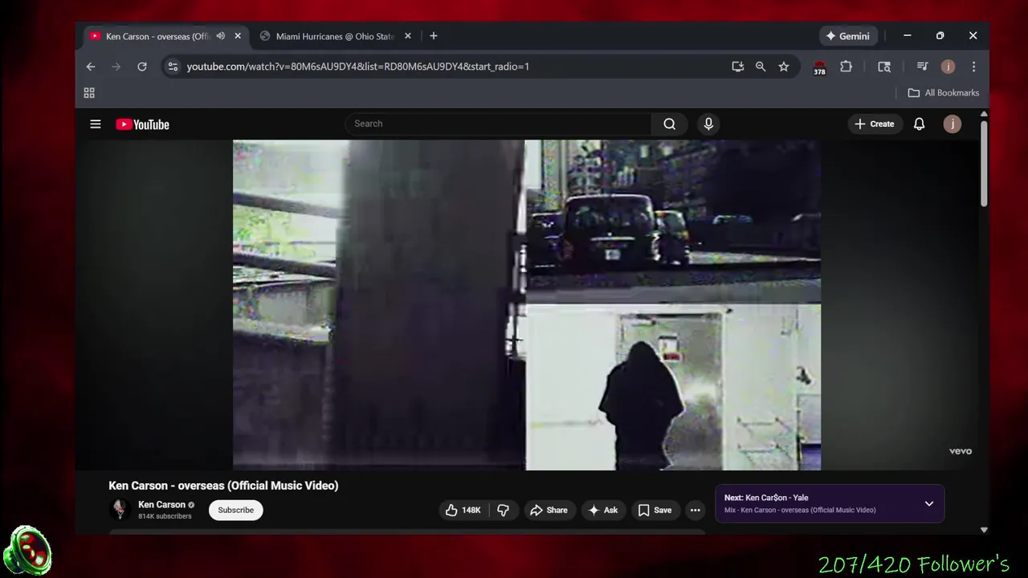Viewport: 1028px width, 578px height.
Task: Open the YouTube account avatar menu
Action: [x=953, y=124]
